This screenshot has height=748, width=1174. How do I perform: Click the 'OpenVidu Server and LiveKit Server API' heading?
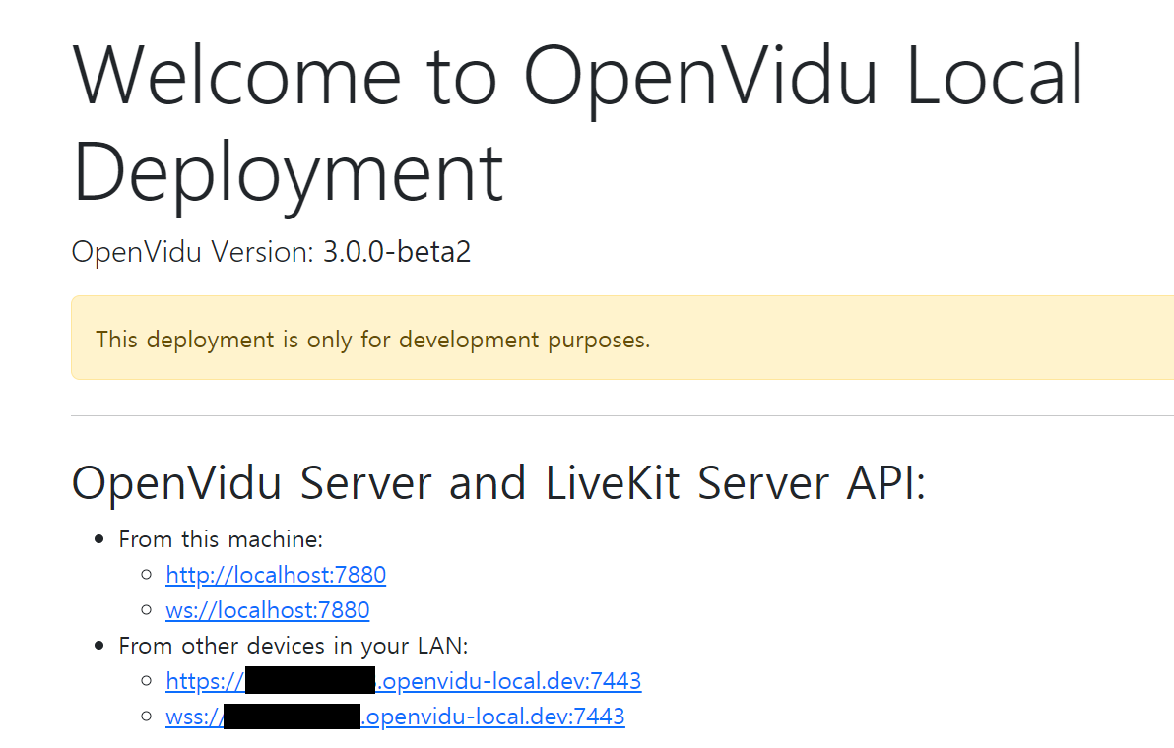pyautogui.click(x=498, y=482)
